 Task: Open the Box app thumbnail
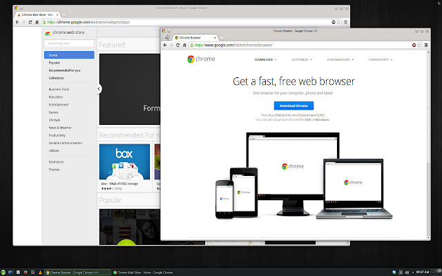coord(124,161)
